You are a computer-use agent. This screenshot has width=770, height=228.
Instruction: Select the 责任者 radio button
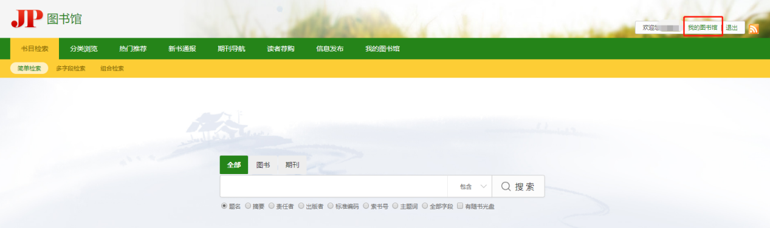point(272,206)
